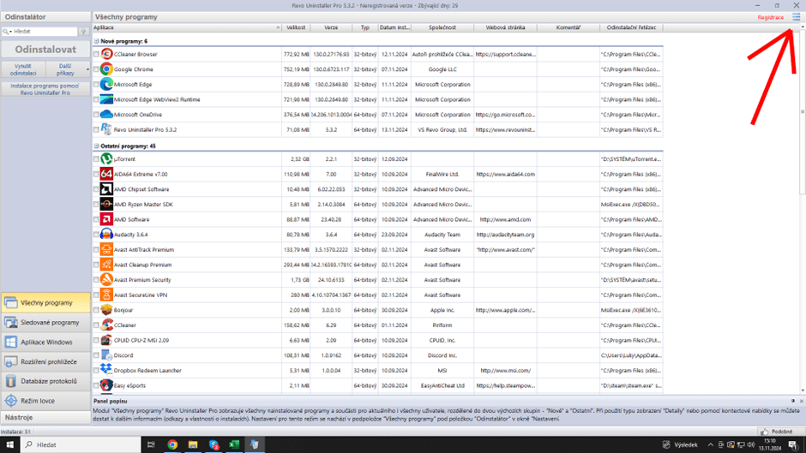Select the Audacity 3.6.4 program icon
Image resolution: width=806 pixels, height=453 pixels.
click(106, 235)
